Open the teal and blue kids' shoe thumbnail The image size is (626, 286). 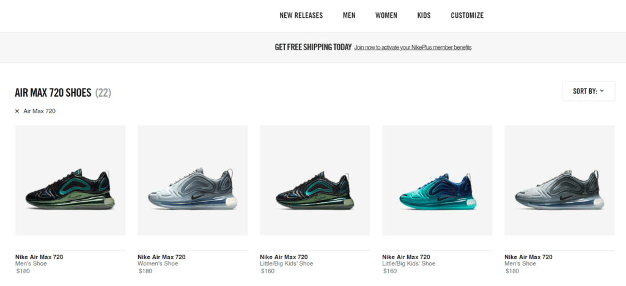(x=437, y=180)
